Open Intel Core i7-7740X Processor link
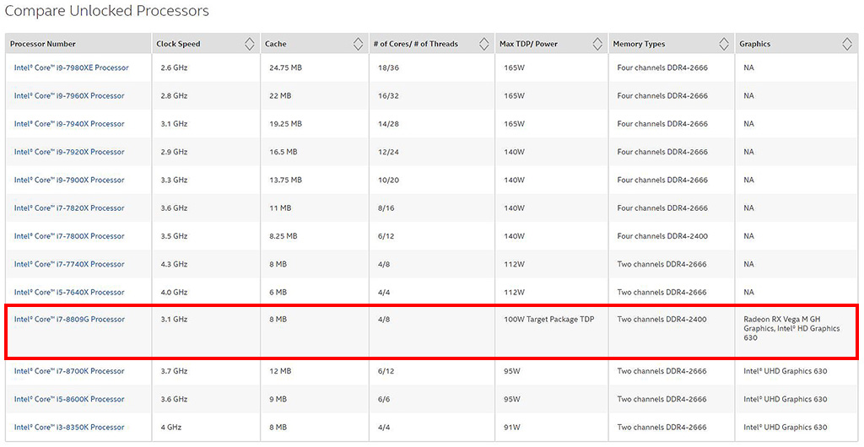Viewport: 864px width, 447px height. coord(69,264)
